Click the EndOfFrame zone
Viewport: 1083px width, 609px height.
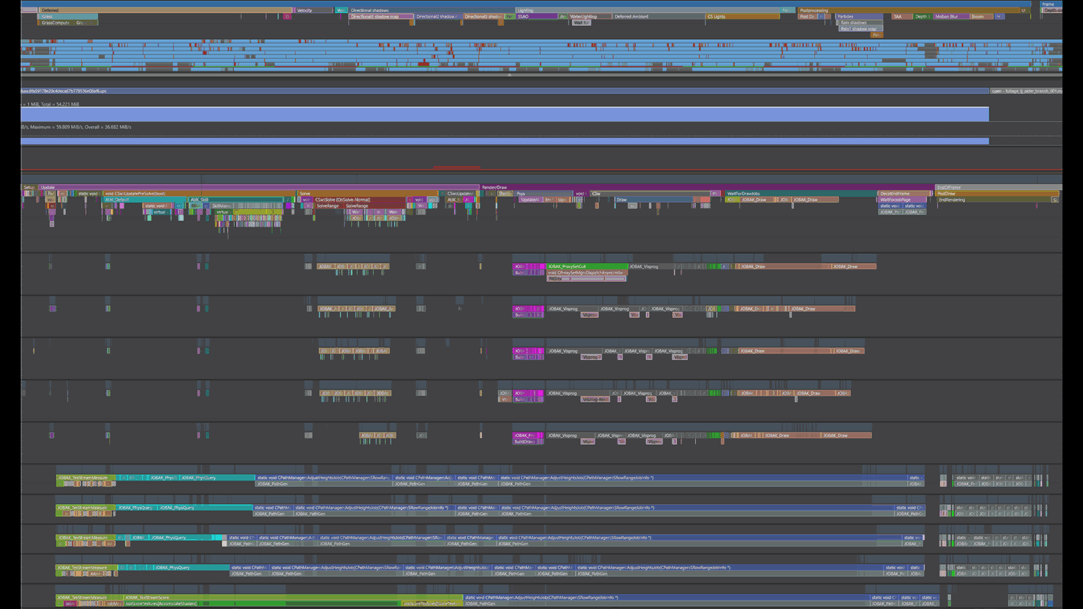pyautogui.click(x=998, y=187)
